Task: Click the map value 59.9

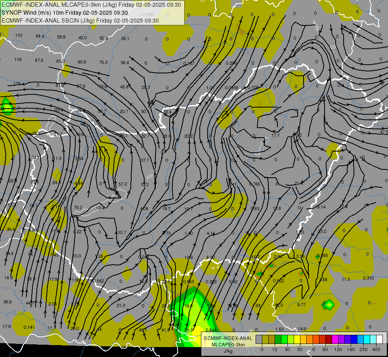Action: (x=61, y=37)
